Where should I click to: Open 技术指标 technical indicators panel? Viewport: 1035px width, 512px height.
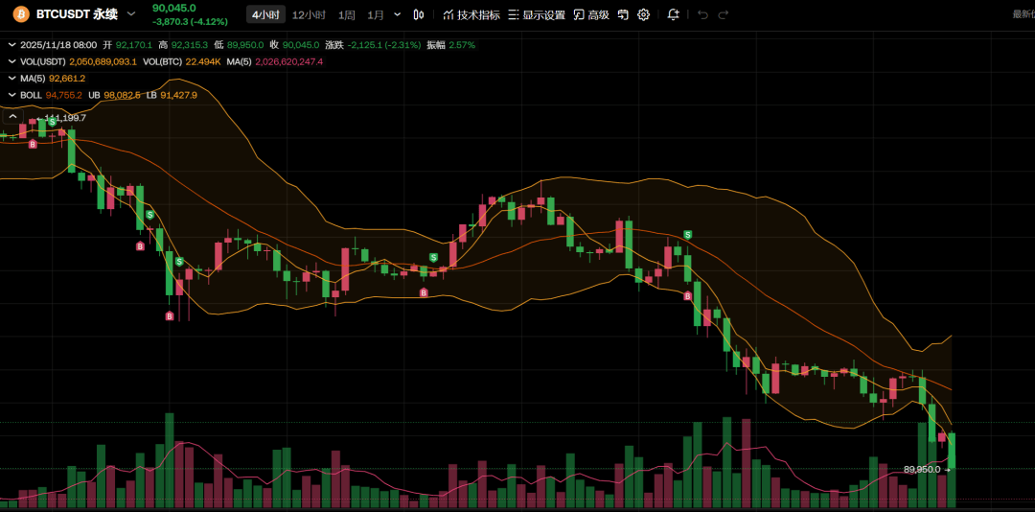pos(471,15)
